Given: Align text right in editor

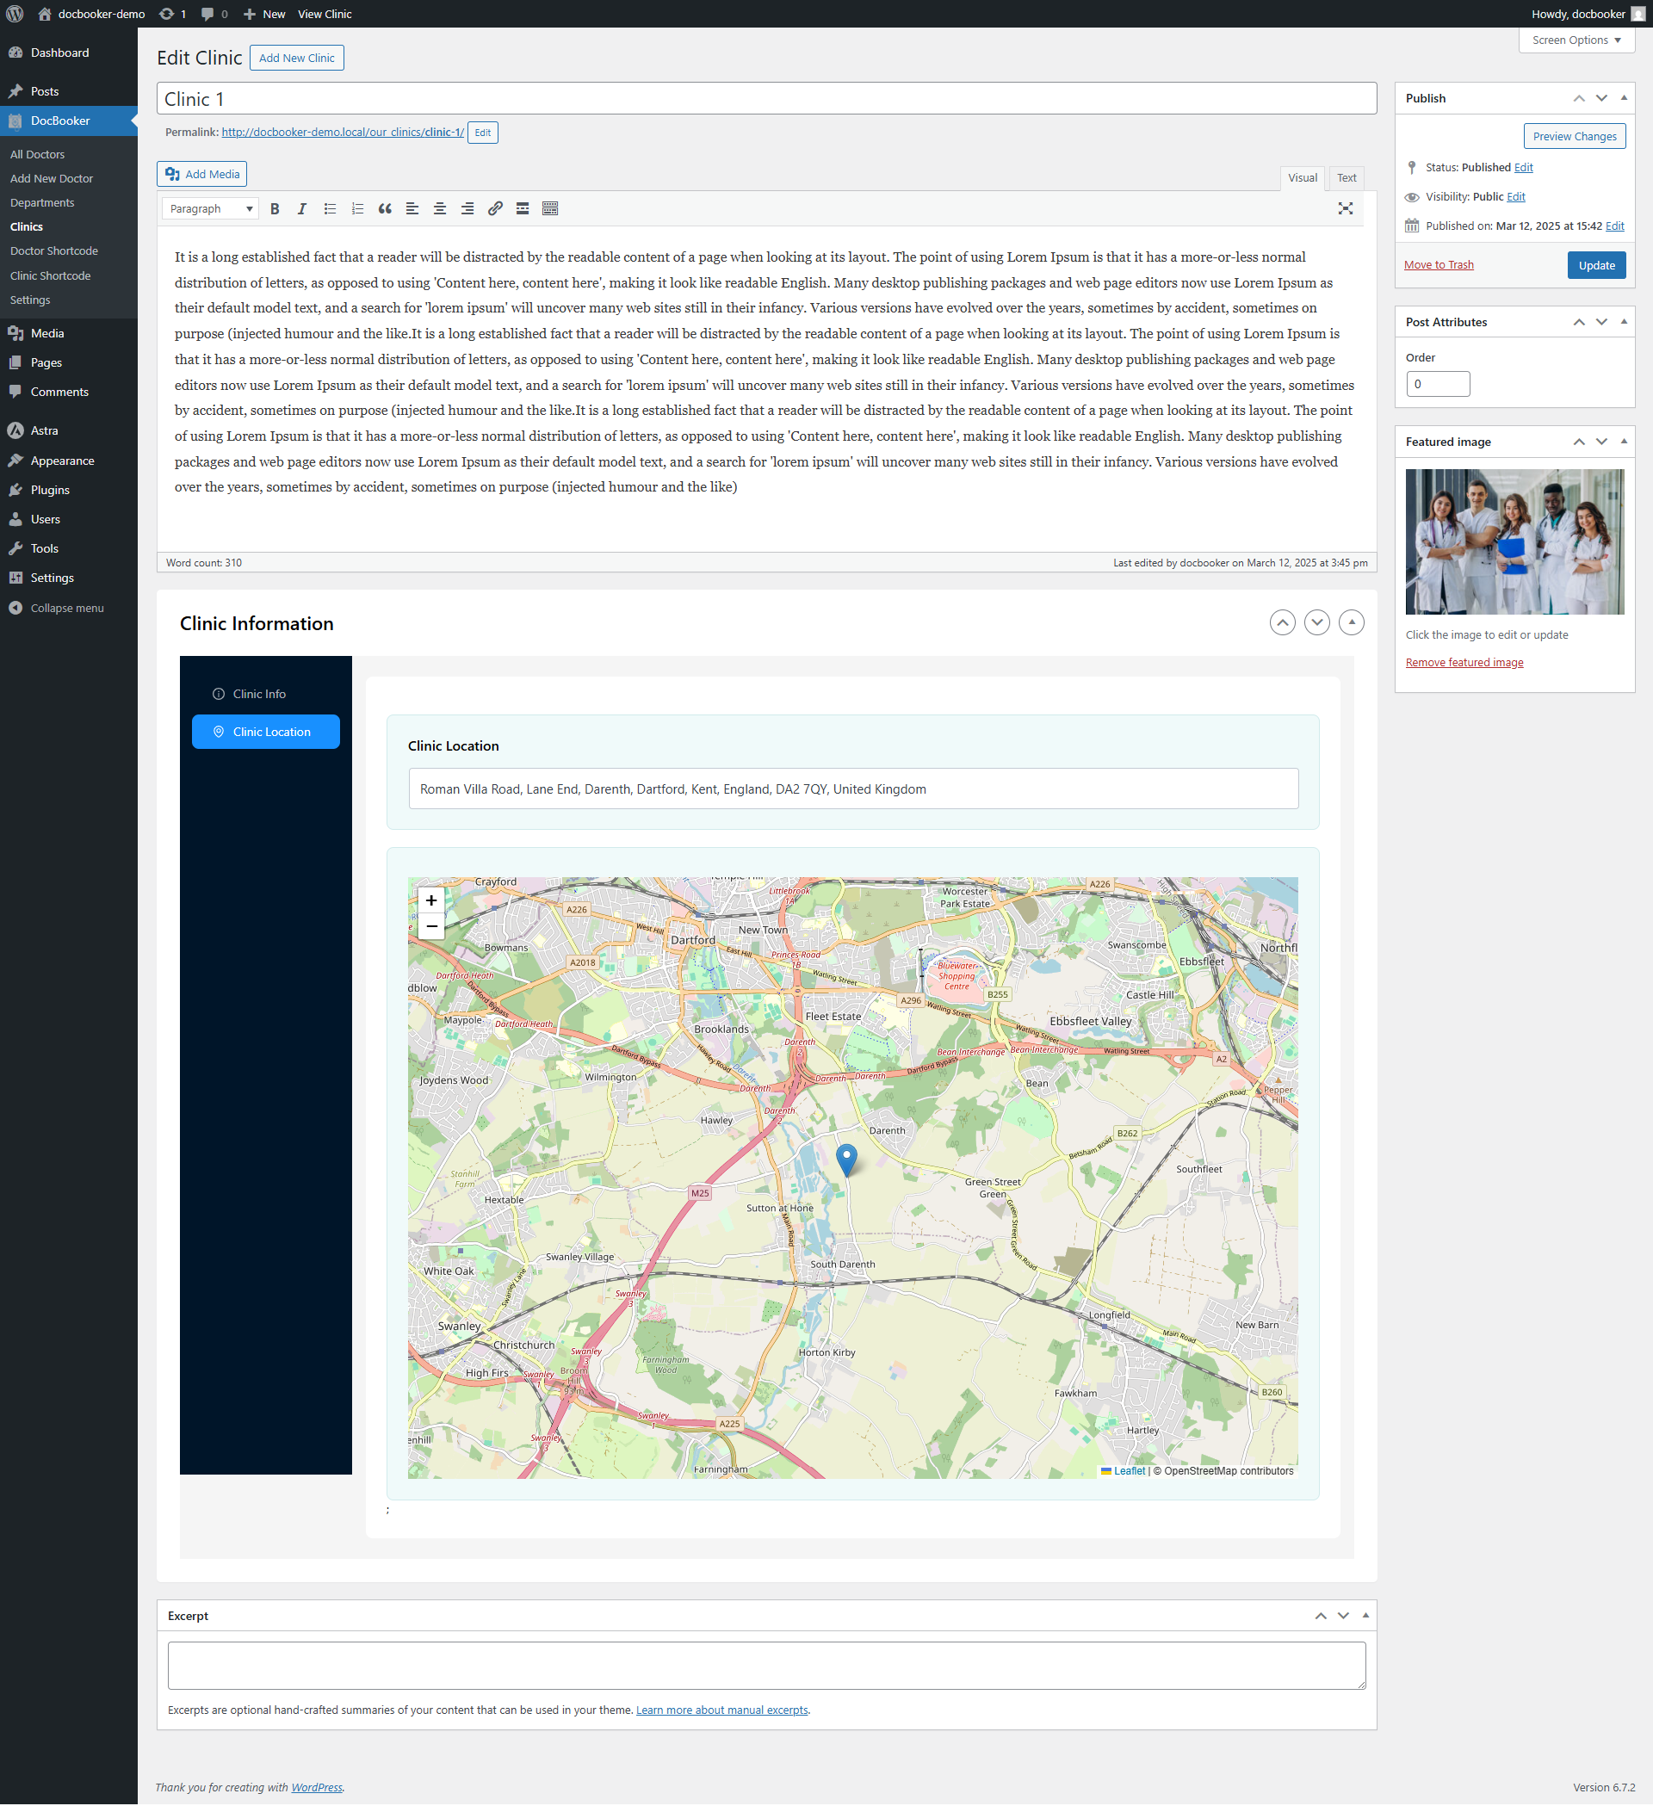Looking at the screenshot, I should pos(467,208).
